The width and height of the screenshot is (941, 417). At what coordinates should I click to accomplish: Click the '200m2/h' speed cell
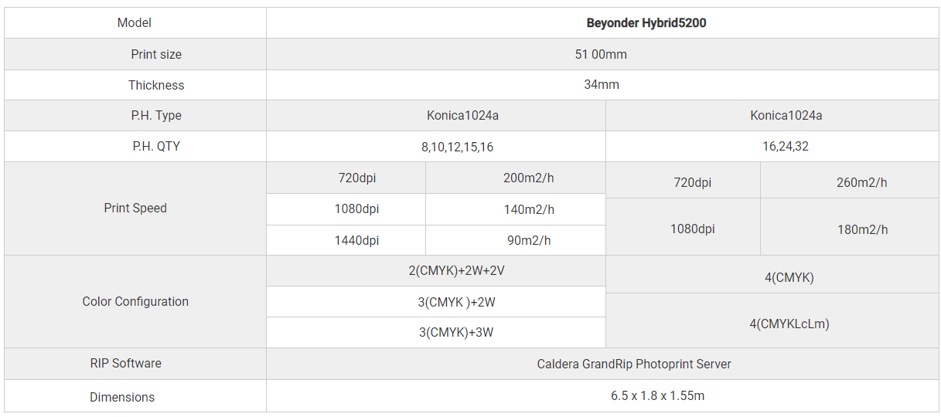516,178
